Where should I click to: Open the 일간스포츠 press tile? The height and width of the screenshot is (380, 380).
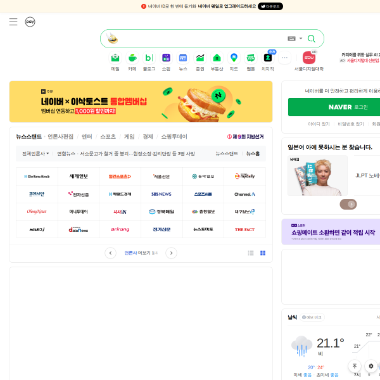(120, 177)
